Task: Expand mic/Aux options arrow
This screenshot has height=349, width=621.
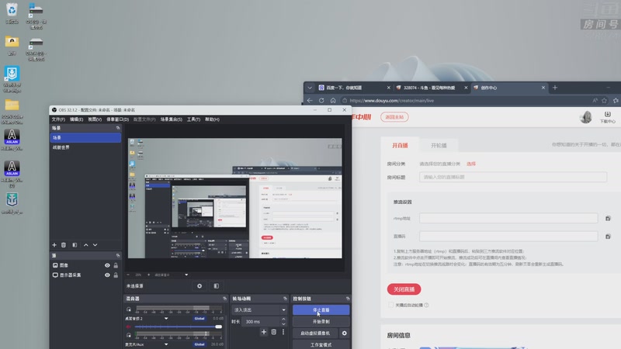Action: click(x=166, y=344)
